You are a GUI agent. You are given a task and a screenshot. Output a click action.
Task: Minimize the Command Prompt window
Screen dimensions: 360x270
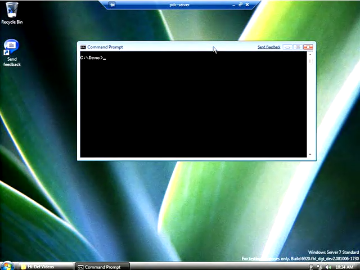(x=287, y=47)
